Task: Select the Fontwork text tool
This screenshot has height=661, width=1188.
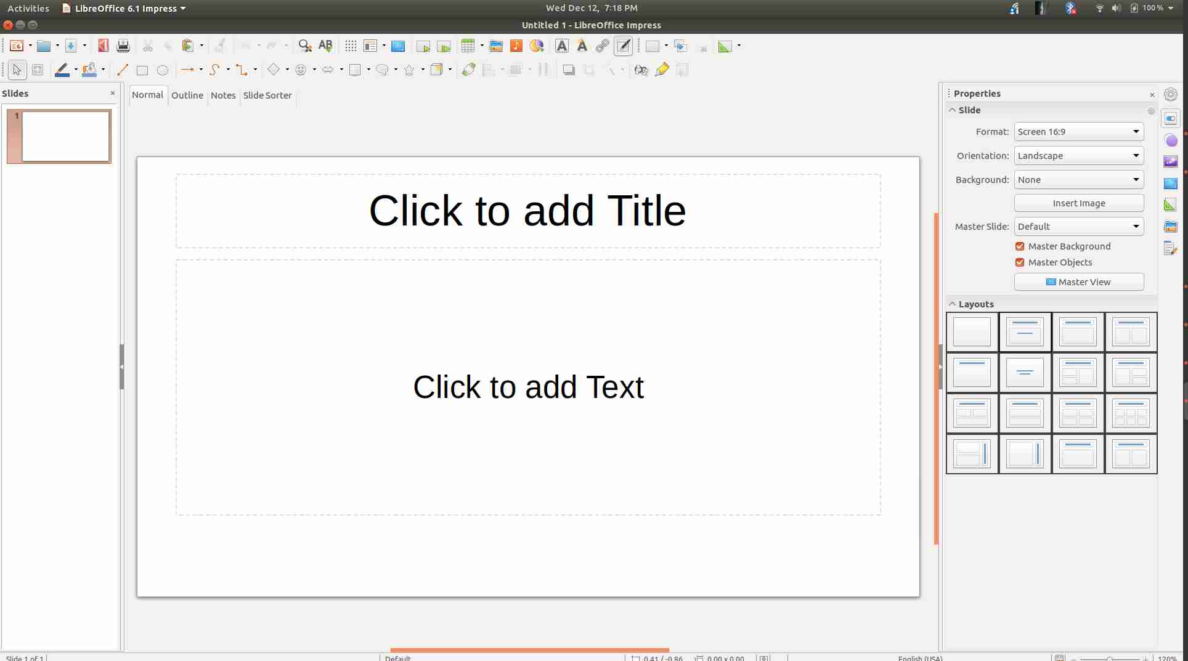Action: [x=582, y=46]
